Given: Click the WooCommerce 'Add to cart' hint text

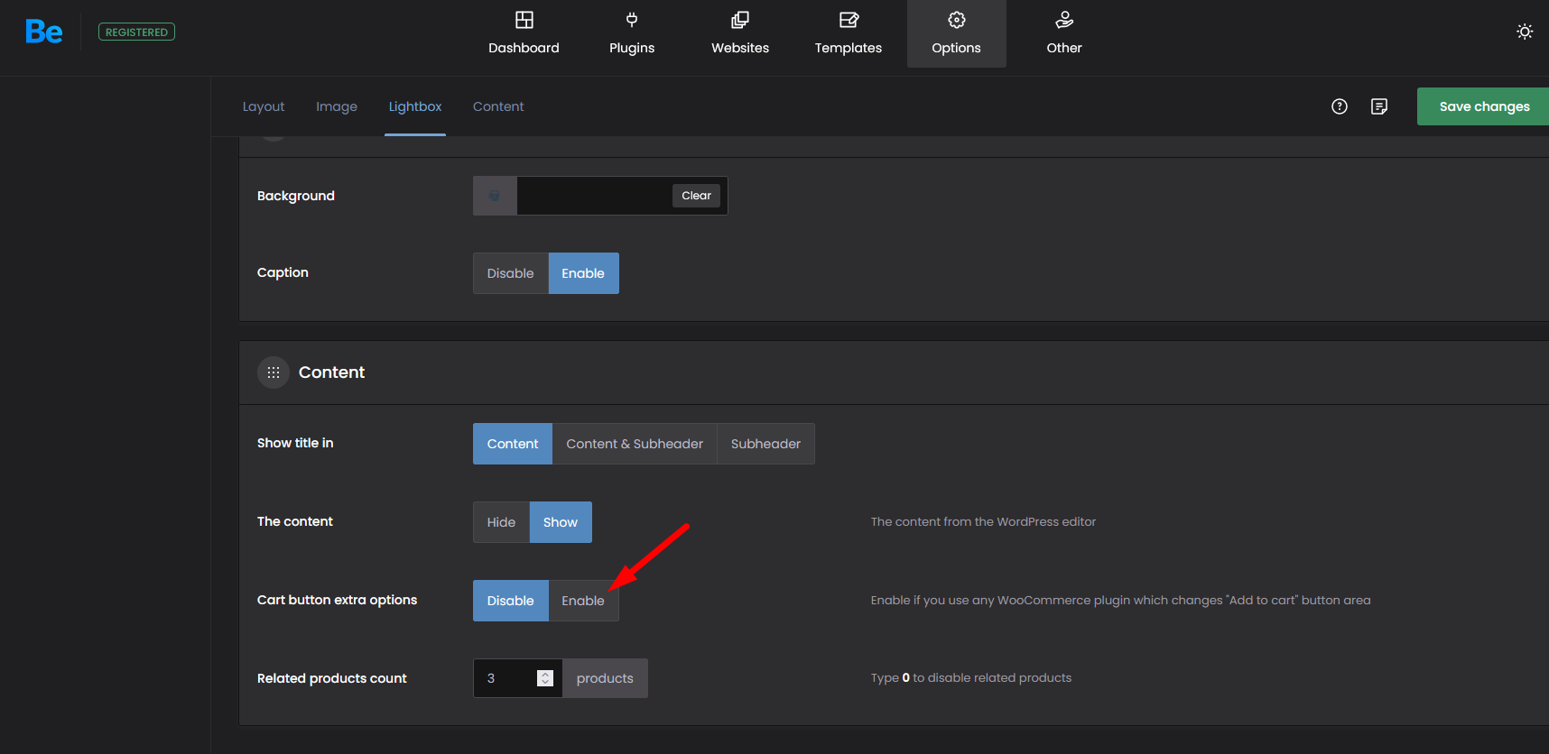Looking at the screenshot, I should tap(1120, 600).
